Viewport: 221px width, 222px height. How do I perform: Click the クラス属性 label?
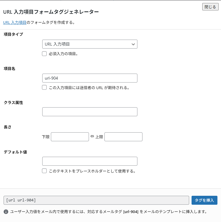(x=13, y=103)
